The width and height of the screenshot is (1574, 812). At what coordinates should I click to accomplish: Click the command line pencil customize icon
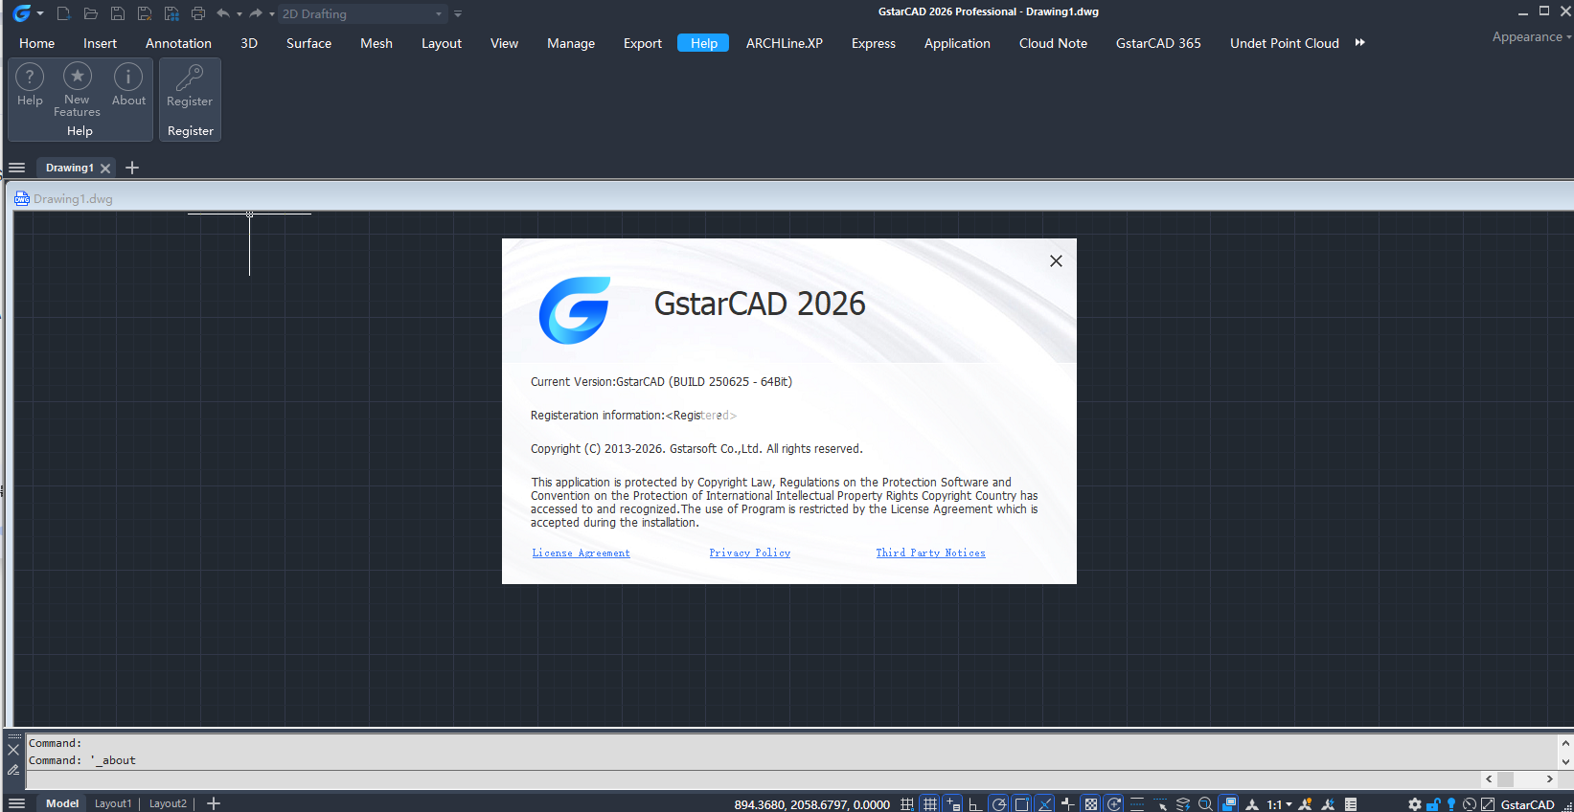point(13,770)
